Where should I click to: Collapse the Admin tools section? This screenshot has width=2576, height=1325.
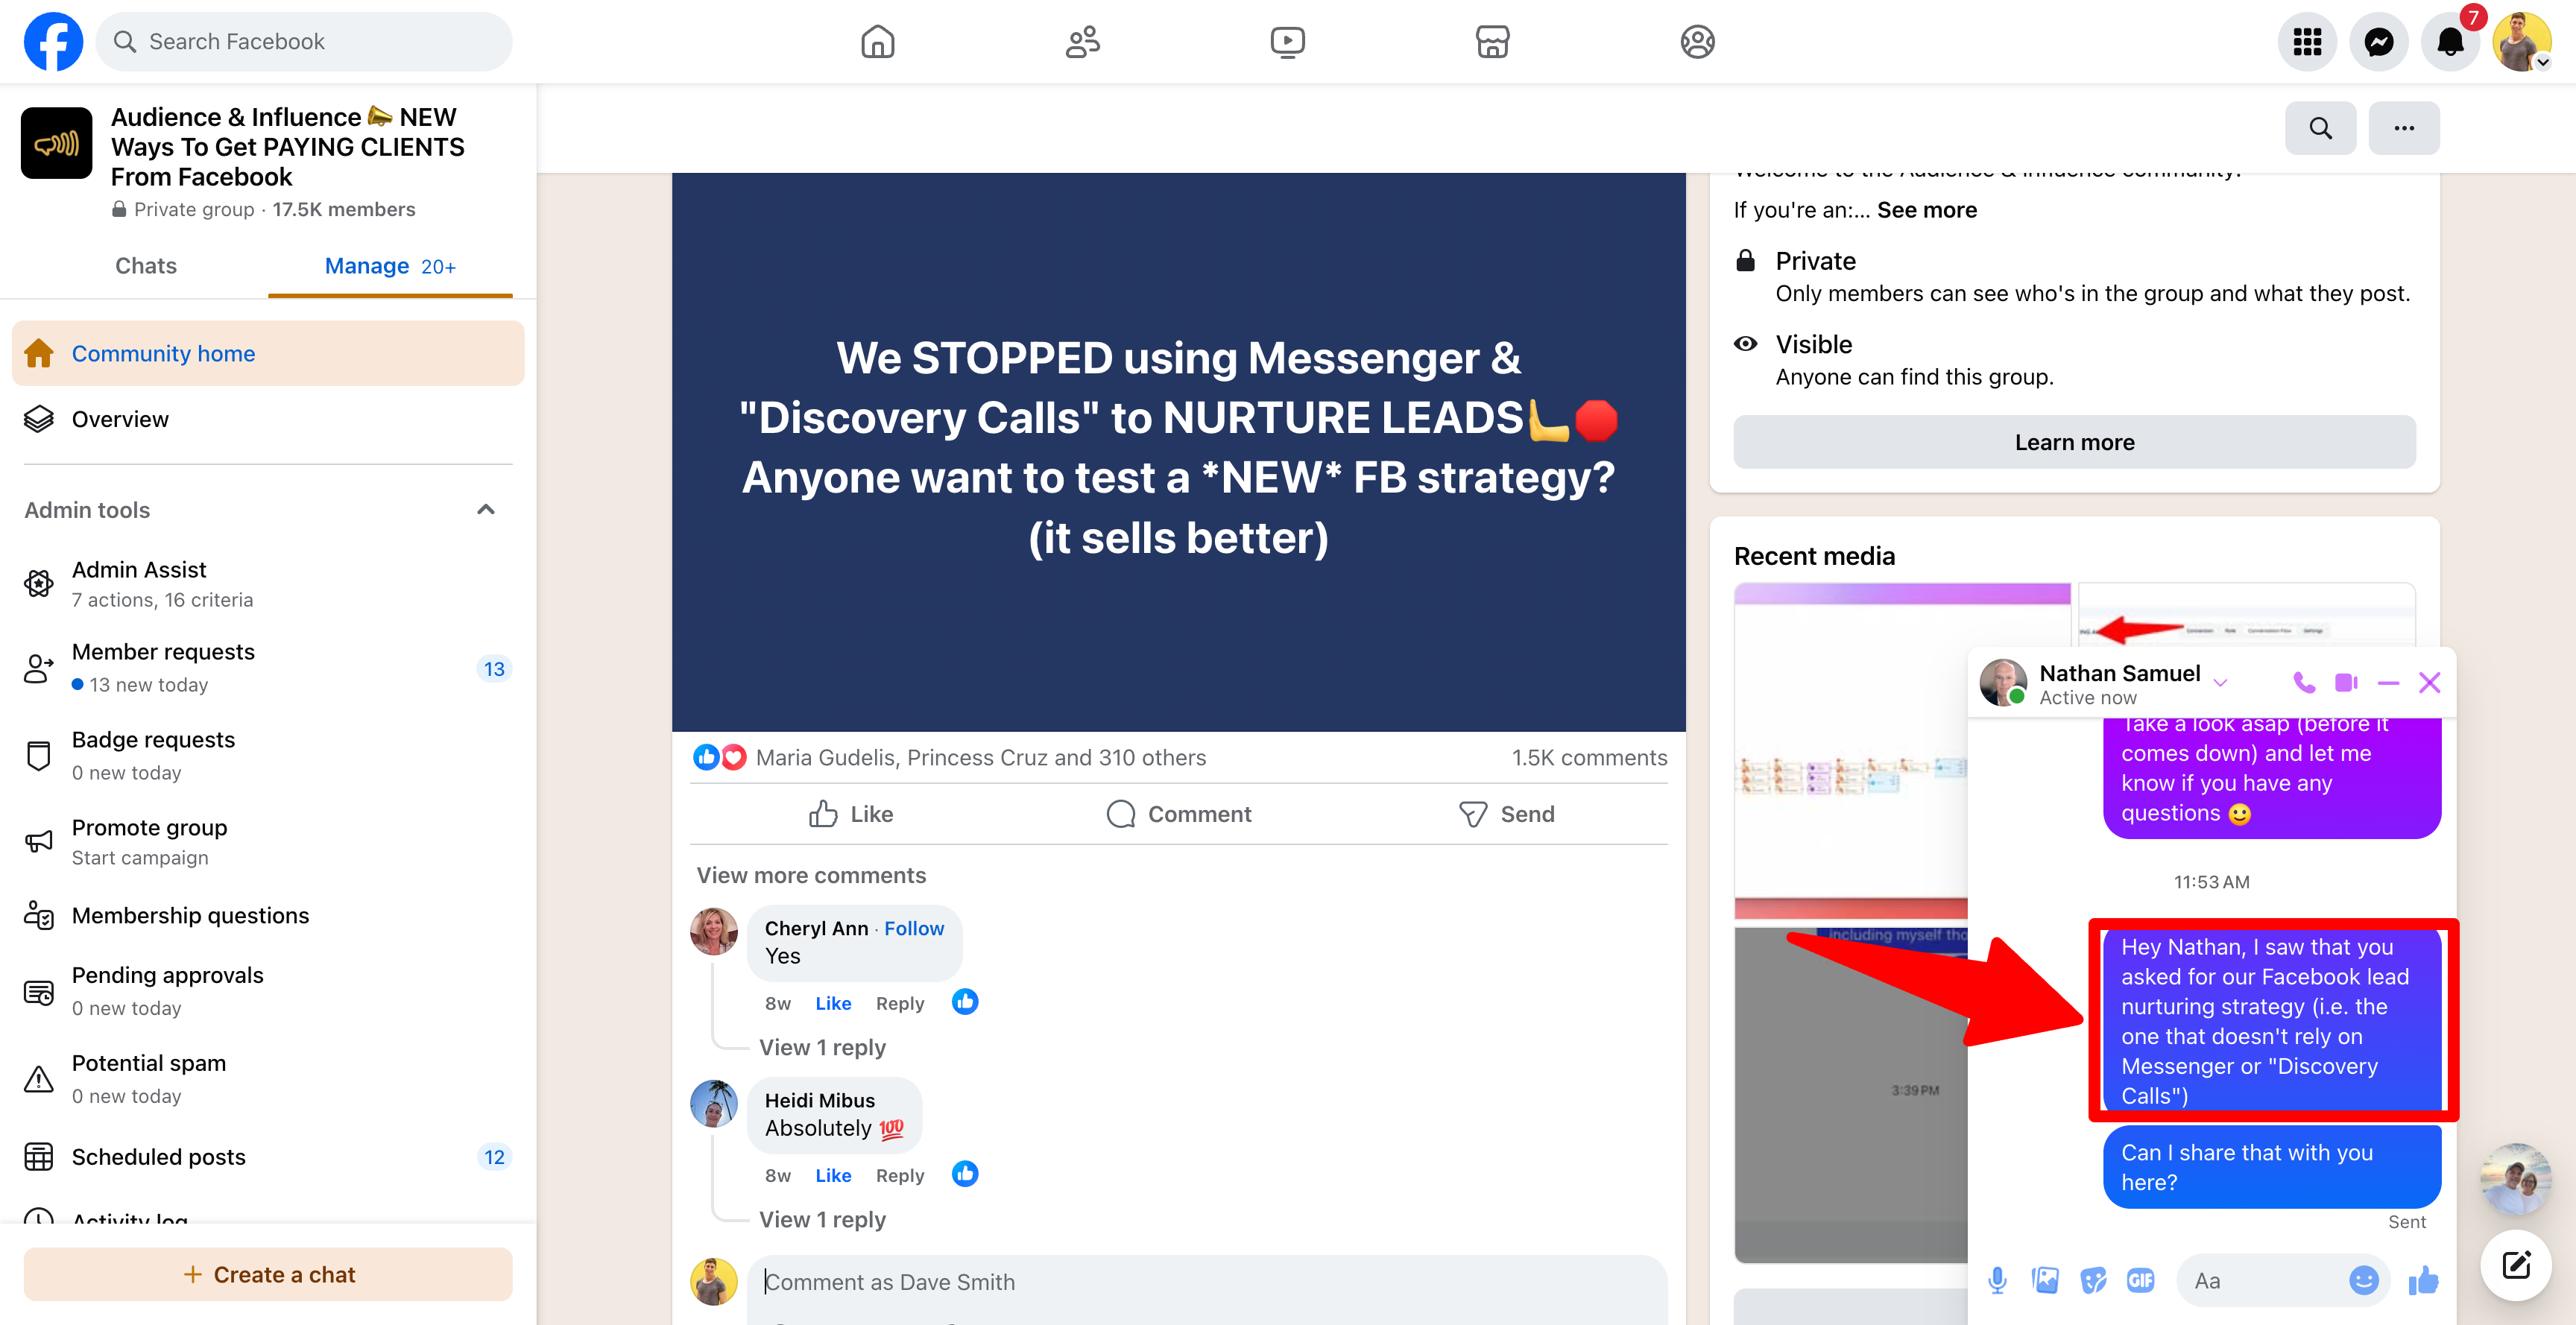pos(486,510)
